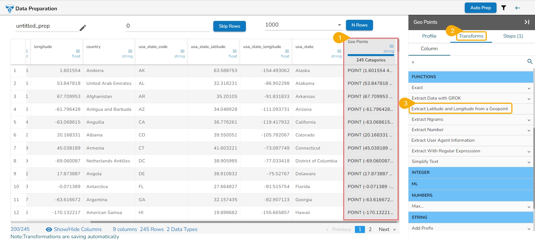Open the filter funnel icon in header
The image size is (535, 243).
pos(503,8)
